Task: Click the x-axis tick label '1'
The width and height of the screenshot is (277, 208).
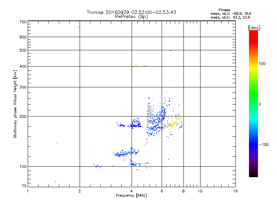Action: coord(28,191)
